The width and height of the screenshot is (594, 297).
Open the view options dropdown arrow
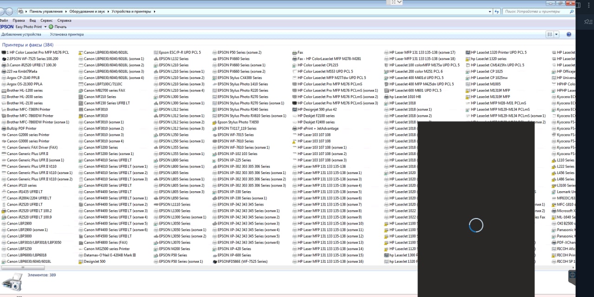pos(556,34)
